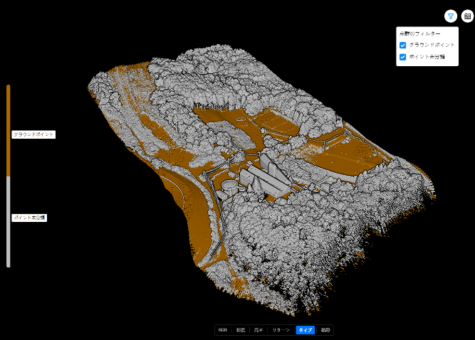Click the round tank structure in the point cloud
The image size is (475, 340).
(231, 186)
